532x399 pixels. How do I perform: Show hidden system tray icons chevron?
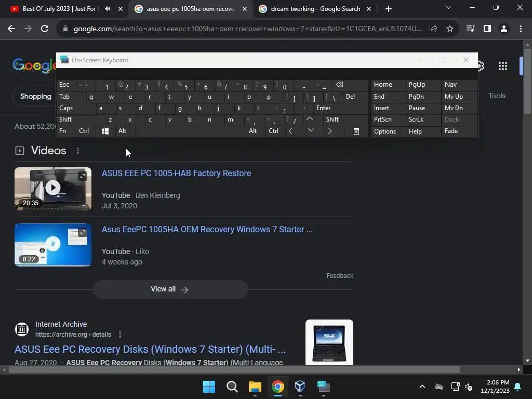click(422, 387)
